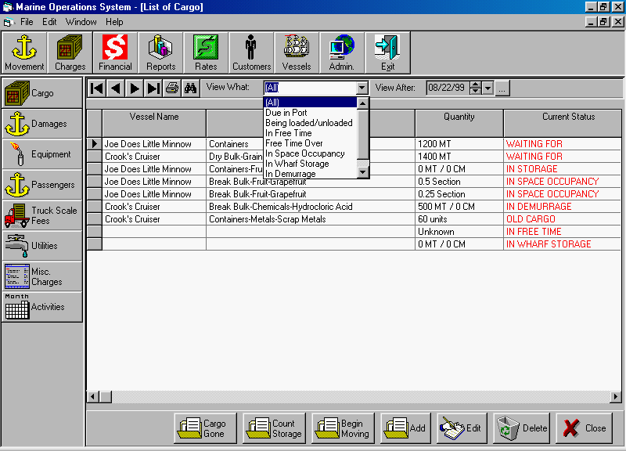This screenshot has width=626, height=451.
Task: Jump to first record navigation button
Action: [x=97, y=88]
